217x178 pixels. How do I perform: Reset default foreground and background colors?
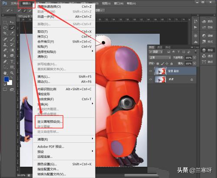(4, 84)
